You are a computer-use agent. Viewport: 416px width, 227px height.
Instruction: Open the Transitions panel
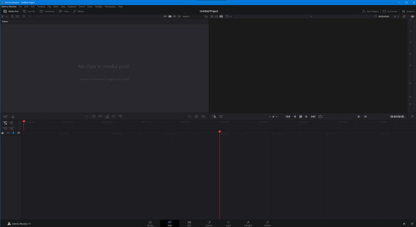pyautogui.click(x=47, y=11)
